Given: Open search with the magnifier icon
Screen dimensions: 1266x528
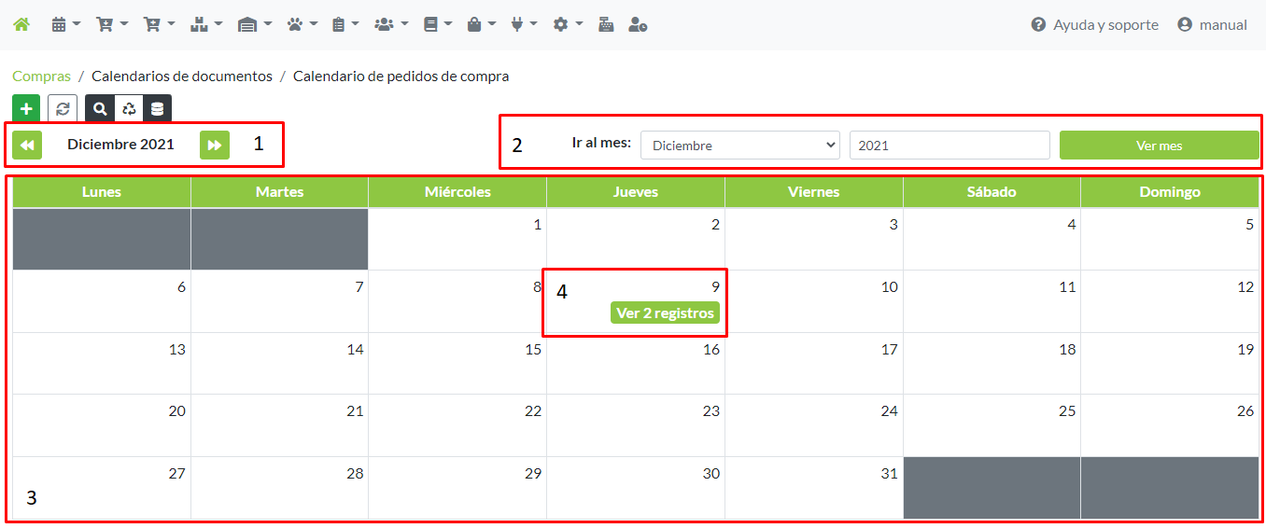Looking at the screenshot, I should point(100,109).
